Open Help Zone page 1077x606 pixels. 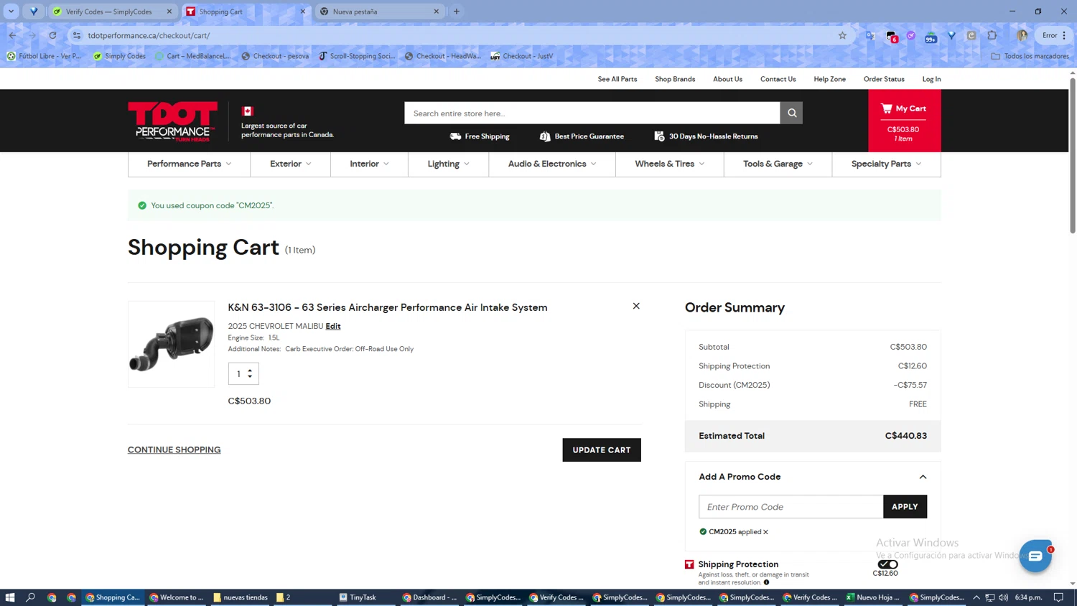[829, 79]
